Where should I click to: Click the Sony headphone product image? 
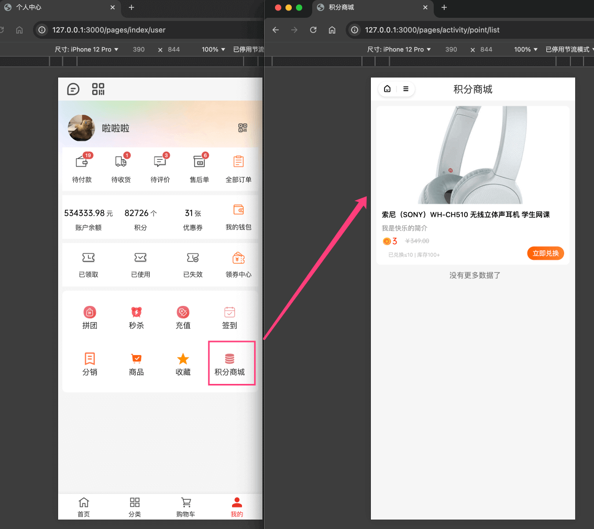[472, 155]
